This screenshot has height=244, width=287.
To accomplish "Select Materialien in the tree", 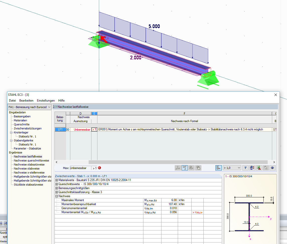I will pyautogui.click(x=20, y=120).
